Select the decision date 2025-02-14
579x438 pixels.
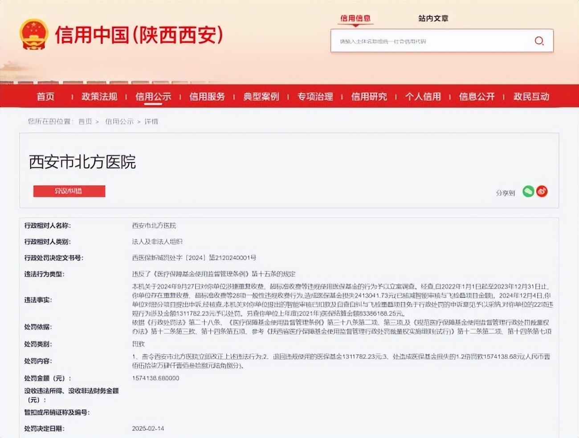[x=148, y=428]
